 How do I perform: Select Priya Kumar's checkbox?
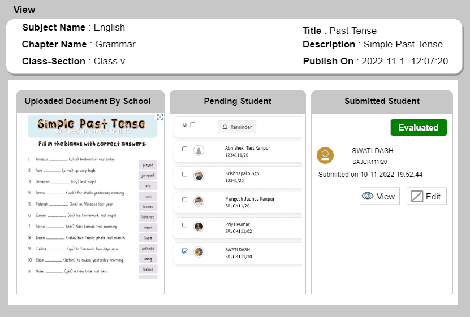pyautogui.click(x=184, y=225)
